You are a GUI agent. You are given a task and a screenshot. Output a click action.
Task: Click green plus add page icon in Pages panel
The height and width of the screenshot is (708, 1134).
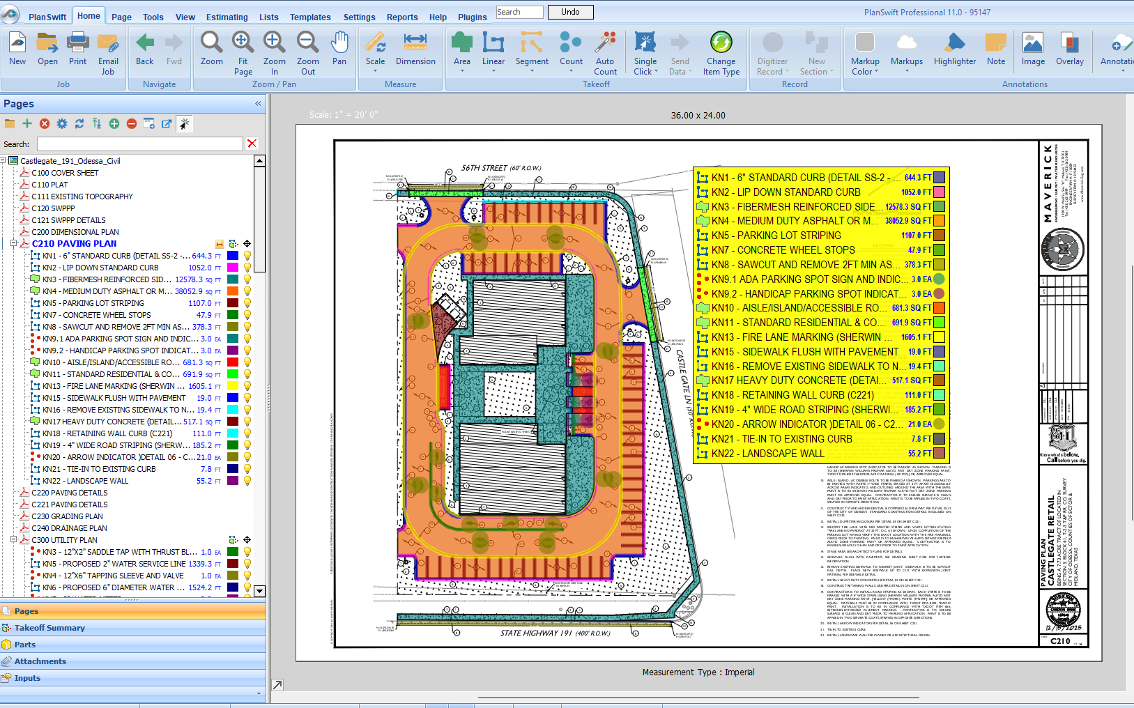27,123
